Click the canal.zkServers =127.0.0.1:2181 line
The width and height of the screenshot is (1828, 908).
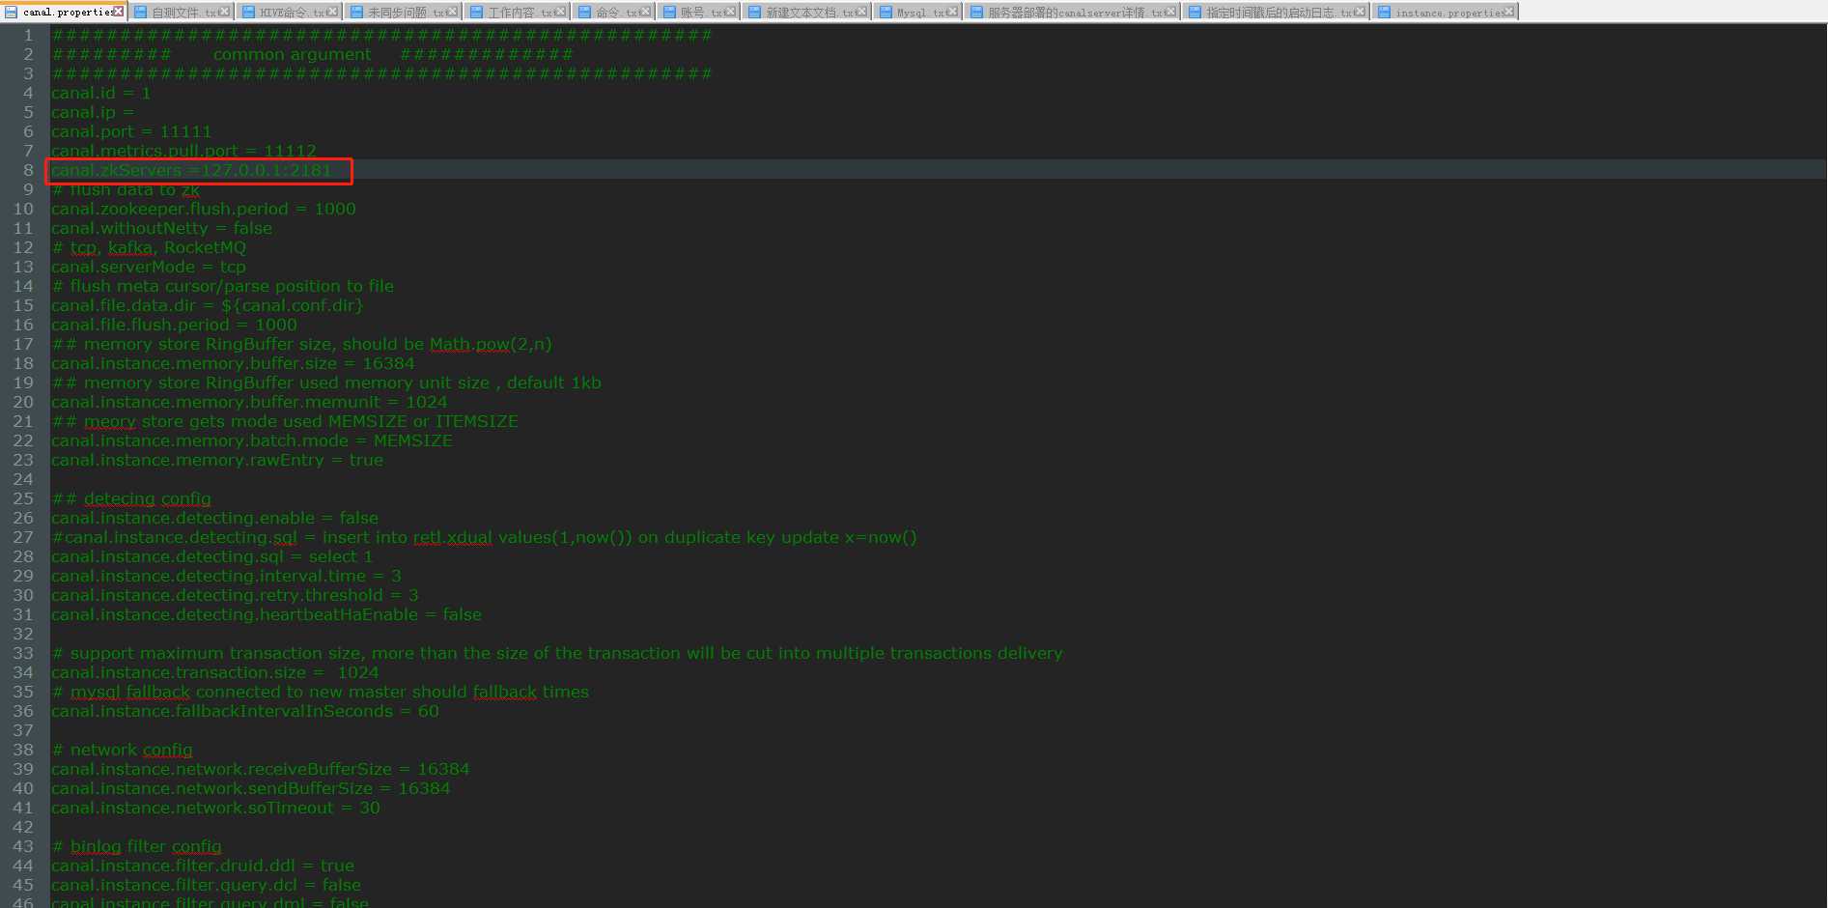[191, 170]
